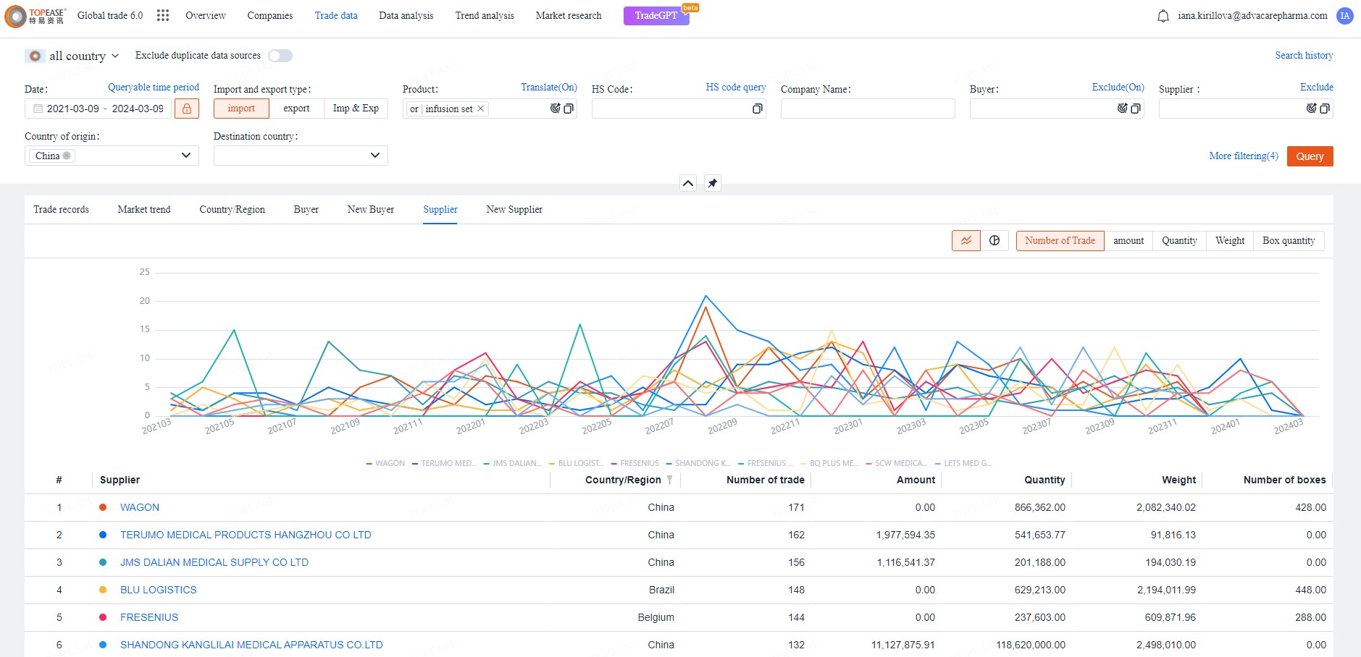Select export trade type
Image resolution: width=1361 pixels, height=657 pixels.
296,109
